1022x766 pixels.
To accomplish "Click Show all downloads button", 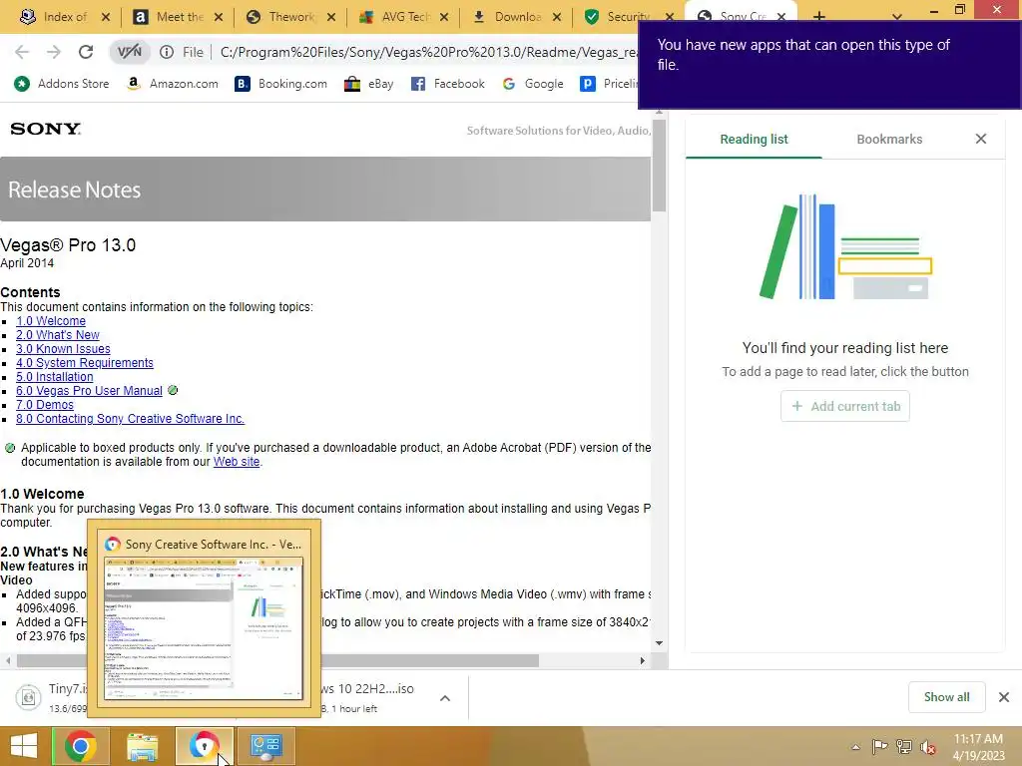I will pos(946,697).
